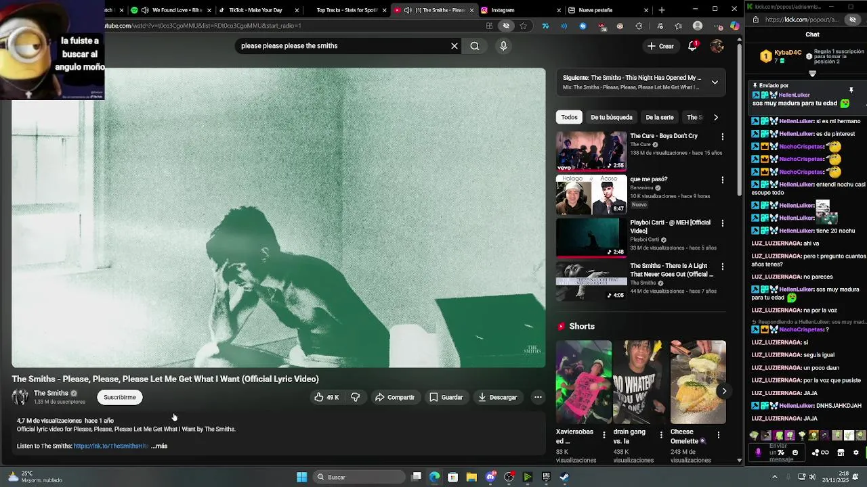Show hidden system tray icons
This screenshot has height=487, width=867.
coord(775,477)
